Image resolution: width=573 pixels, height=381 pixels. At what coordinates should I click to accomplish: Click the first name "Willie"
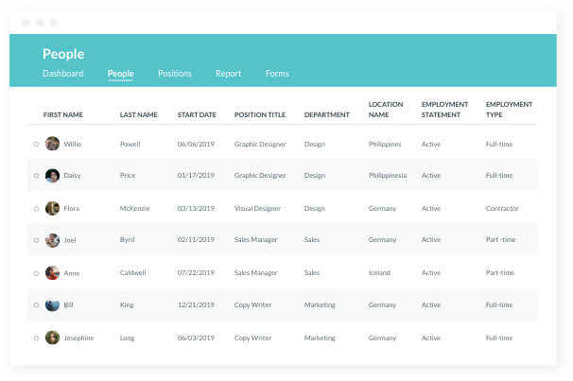tap(73, 145)
